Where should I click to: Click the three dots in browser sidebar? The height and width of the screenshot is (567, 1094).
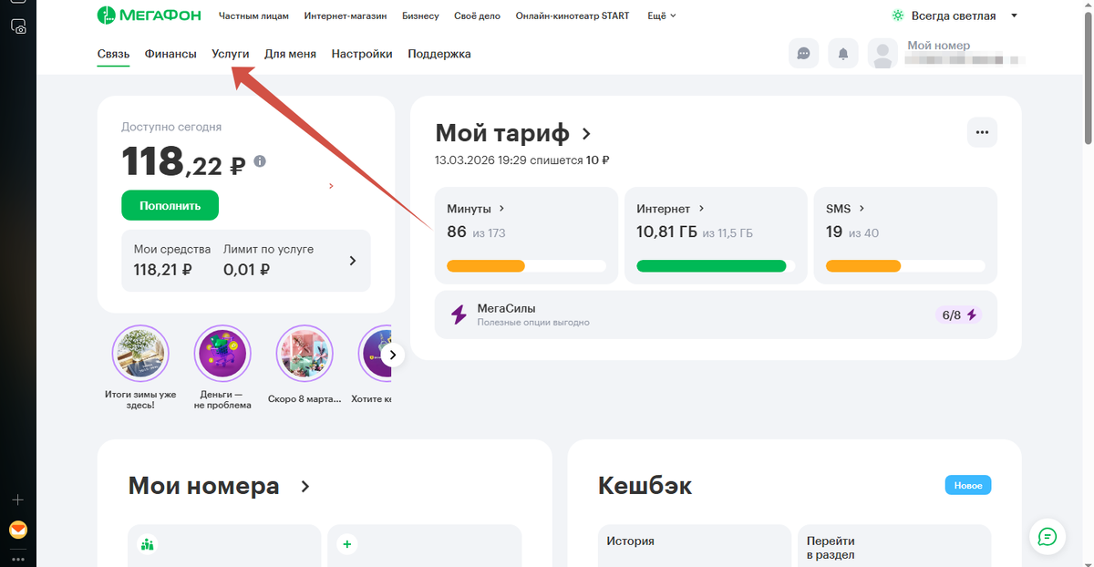tap(18, 559)
